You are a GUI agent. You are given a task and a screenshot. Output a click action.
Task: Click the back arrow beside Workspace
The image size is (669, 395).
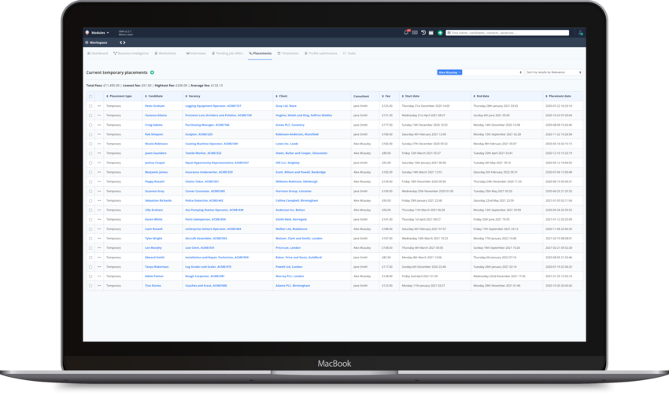click(121, 42)
